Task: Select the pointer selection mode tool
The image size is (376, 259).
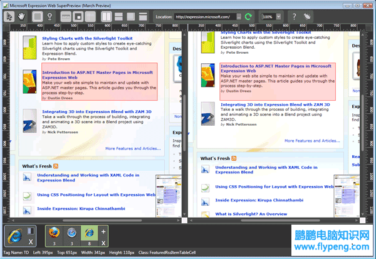Action: pos(9,16)
